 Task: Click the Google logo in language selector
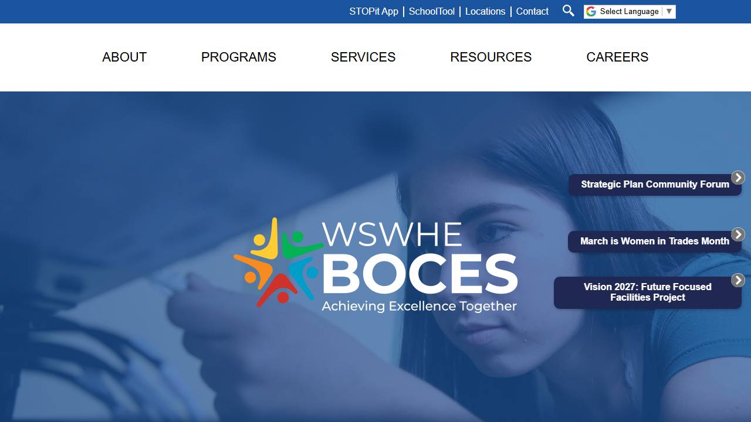click(x=591, y=12)
